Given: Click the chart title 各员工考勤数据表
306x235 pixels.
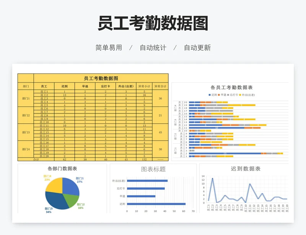Looking at the screenshot, I should [231, 87].
